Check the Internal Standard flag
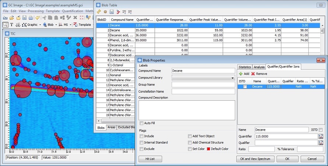Image resolution: width=328 pixels, height=166 pixels. 142,142
